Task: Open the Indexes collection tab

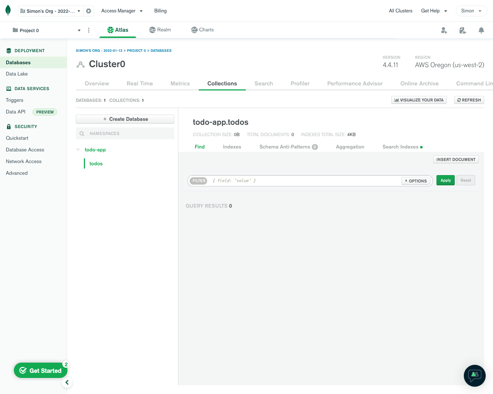Action: click(232, 147)
